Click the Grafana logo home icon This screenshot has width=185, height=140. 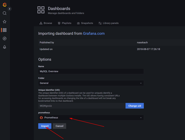5,5
